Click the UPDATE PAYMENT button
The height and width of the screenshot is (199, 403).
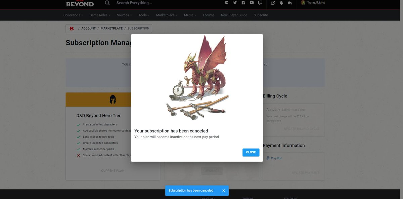tap(306, 173)
